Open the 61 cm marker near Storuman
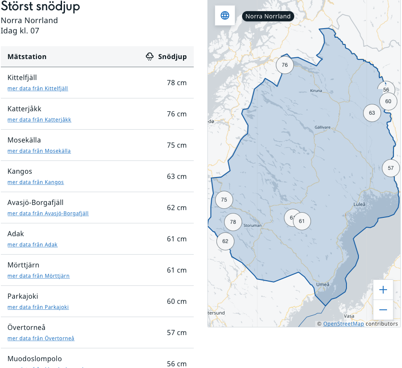 (302, 221)
